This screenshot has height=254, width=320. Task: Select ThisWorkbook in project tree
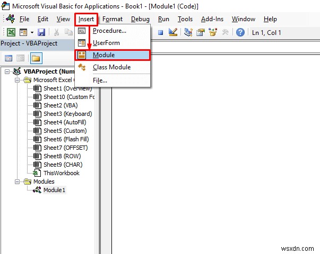pyautogui.click(x=62, y=173)
